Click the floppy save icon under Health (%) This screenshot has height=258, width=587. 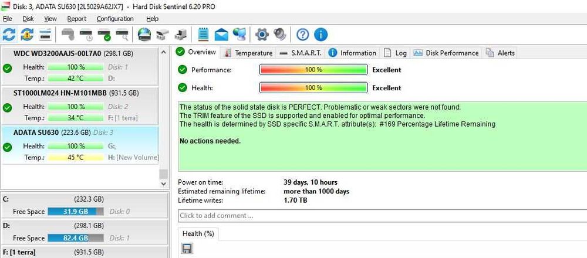coord(187,248)
